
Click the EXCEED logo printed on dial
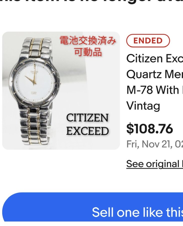34,72
